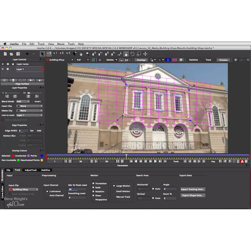Select the arrow pick tool in toolbar

pos(42,54)
